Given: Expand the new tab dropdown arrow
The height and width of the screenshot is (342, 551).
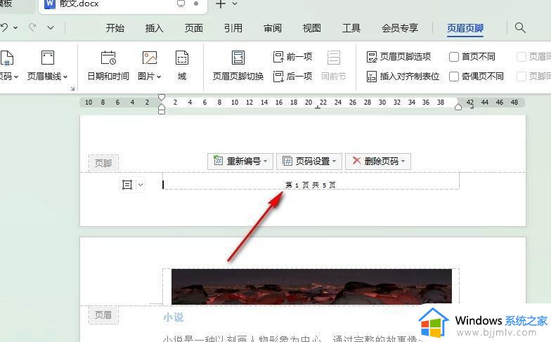Looking at the screenshot, I should coord(235,4).
